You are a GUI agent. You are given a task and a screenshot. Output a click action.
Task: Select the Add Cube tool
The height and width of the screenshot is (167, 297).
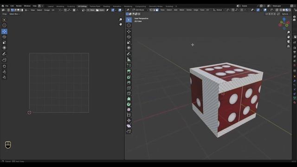(x=129, y=65)
